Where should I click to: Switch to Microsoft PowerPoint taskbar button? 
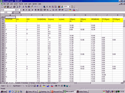tap(57, 92)
